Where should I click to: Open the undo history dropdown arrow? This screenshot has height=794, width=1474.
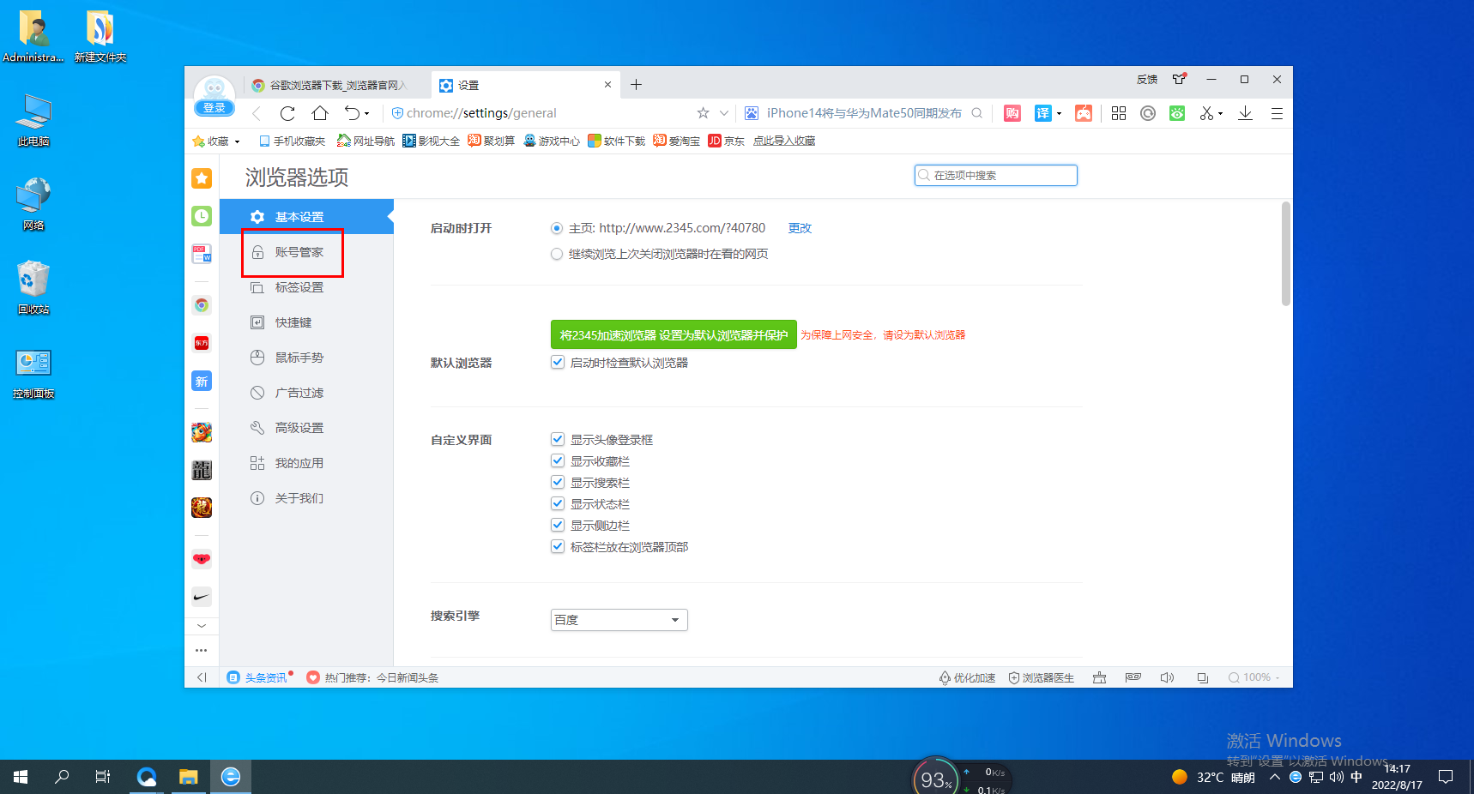pyautogui.click(x=367, y=113)
